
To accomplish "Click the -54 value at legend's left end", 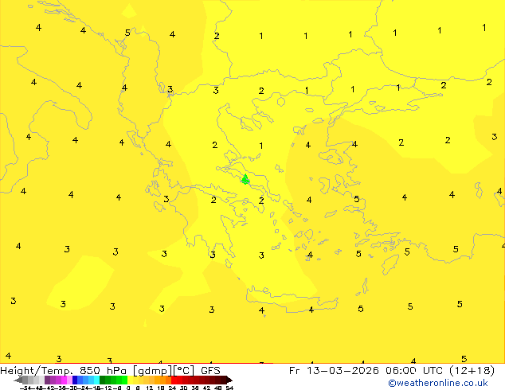I will (25, 388).
